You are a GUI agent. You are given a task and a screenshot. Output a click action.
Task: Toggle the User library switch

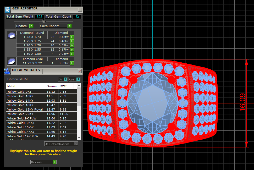(x=78, y=79)
